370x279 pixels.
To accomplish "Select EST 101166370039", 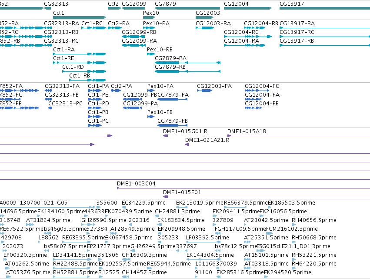I will 216,264.
